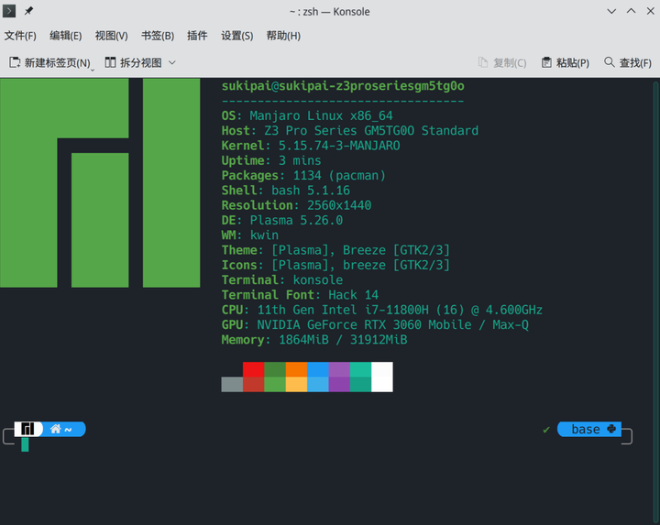
Task: Click the 'CPU: 11th Gen Intel i7-11800H' line
Action: click(x=382, y=310)
